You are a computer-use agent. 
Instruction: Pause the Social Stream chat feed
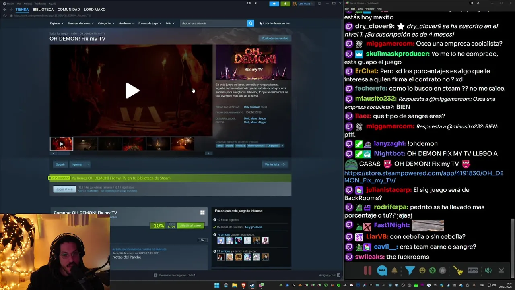click(x=367, y=271)
